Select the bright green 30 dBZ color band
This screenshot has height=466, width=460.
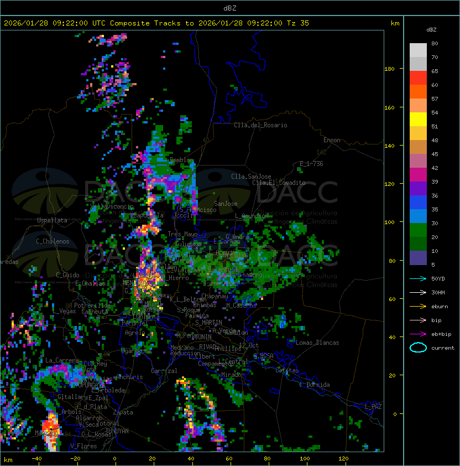coord(418,230)
